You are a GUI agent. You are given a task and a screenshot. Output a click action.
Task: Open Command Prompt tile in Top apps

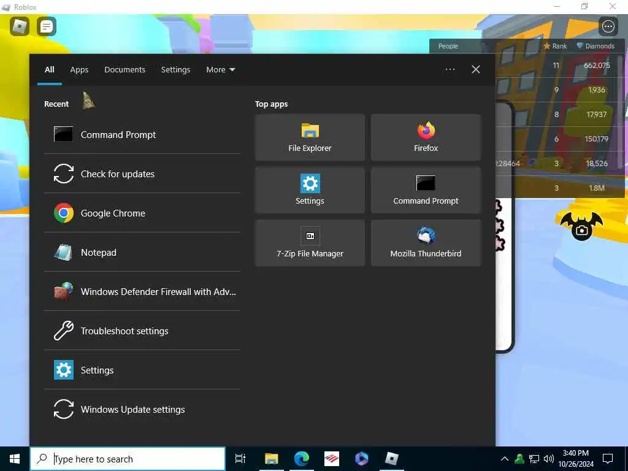426,190
